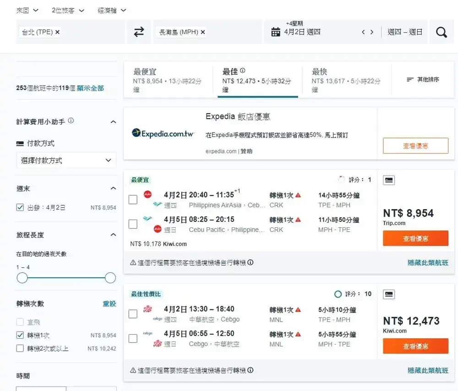Toggle 直飛 nonstop checkbox
458x391 pixels.
(20, 322)
